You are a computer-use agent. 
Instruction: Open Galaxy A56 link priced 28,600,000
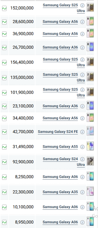coord(60,22)
